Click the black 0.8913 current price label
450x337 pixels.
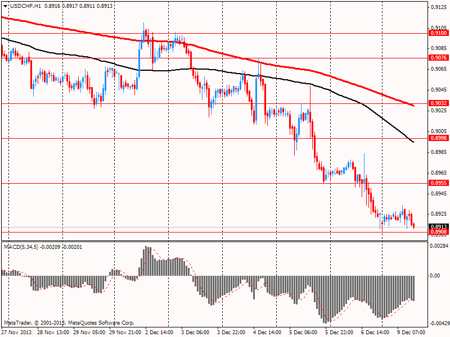[x=439, y=227]
